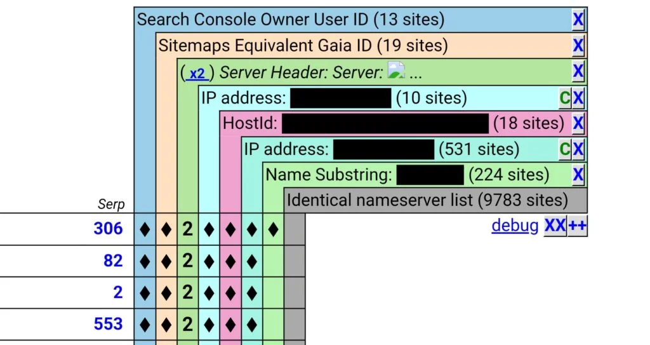
Task: Open the x2 link in Server Header row
Action: [197, 73]
